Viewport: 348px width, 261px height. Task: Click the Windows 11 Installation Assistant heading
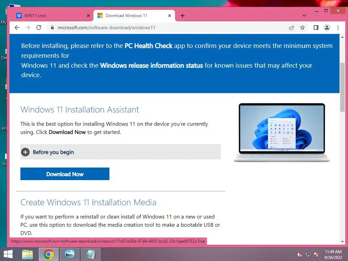coord(80,109)
